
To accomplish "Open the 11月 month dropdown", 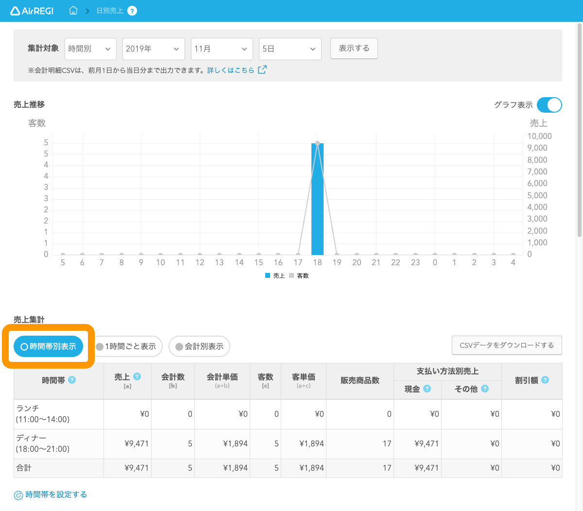I will pos(222,49).
